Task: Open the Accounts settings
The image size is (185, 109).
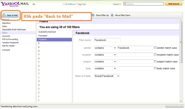Action: (6, 36)
